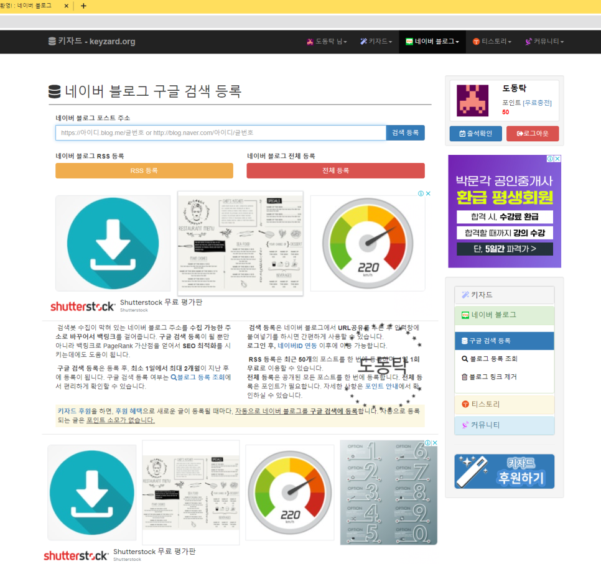601x564 pixels.
Task: Expand the 키자드 sidebar section
Action: click(505, 295)
